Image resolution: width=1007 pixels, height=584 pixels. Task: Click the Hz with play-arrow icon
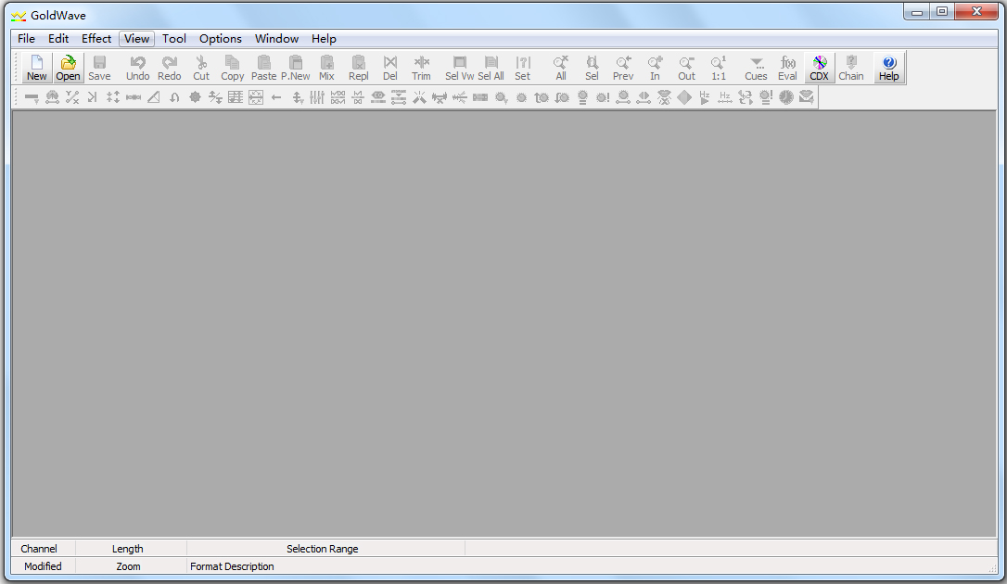point(705,97)
